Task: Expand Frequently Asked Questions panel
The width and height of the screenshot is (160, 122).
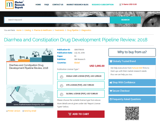Action: [132, 99]
